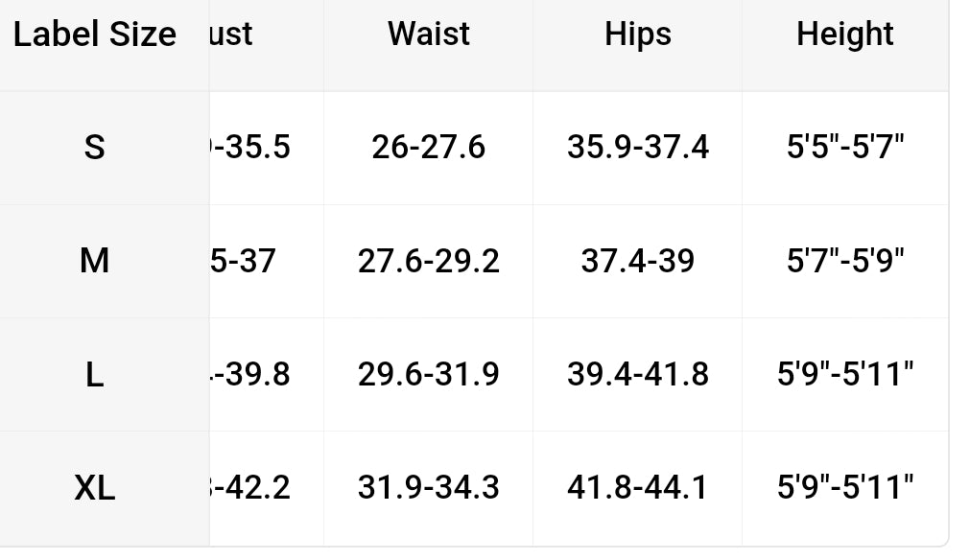
Task: Click waist measurement 27.6-29.2
Action: [x=428, y=261]
